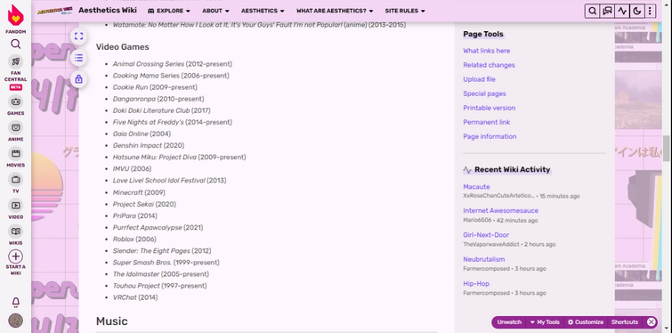Expand the Explore dropdown menu
Screen dimensions: 672x333
(169, 11)
